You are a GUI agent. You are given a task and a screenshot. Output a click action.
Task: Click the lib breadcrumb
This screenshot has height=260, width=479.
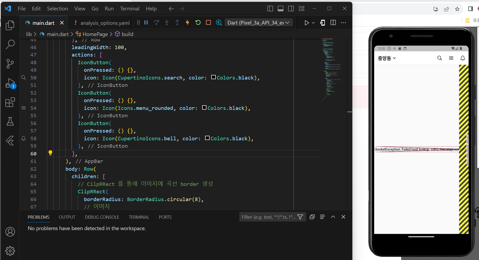29,34
